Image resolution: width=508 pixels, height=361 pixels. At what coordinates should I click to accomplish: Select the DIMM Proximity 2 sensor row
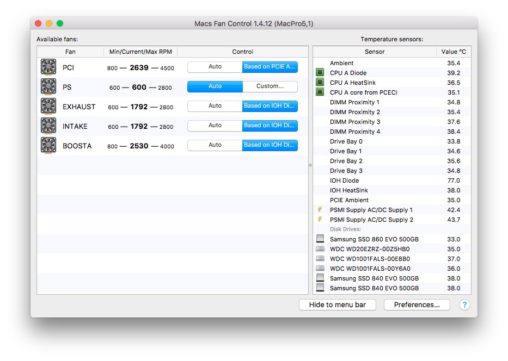pos(392,112)
